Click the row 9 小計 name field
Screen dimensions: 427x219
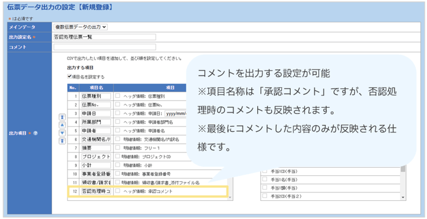click(96, 165)
